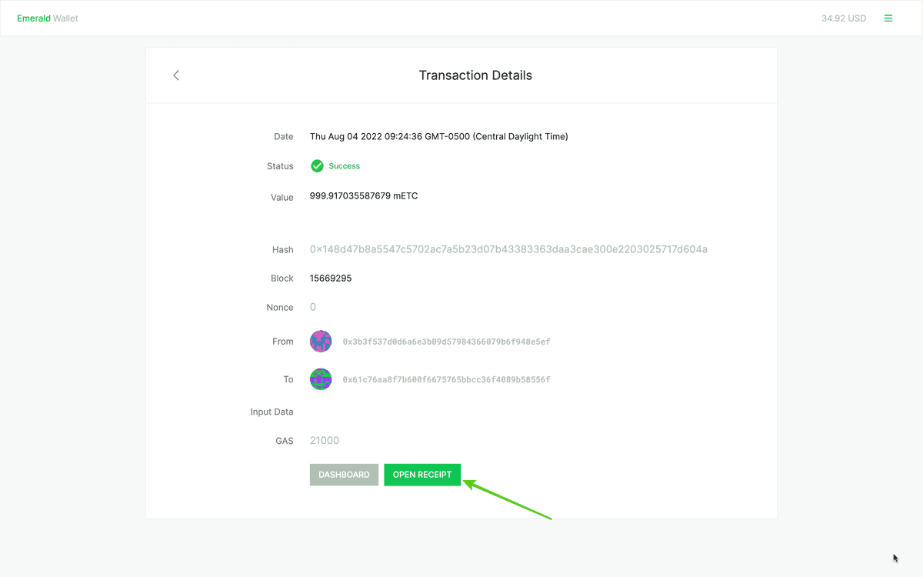
Task: Click the 999.917035587679 mETC value
Action: coord(364,196)
